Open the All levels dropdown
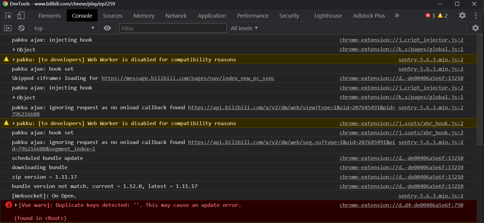 coord(244,28)
